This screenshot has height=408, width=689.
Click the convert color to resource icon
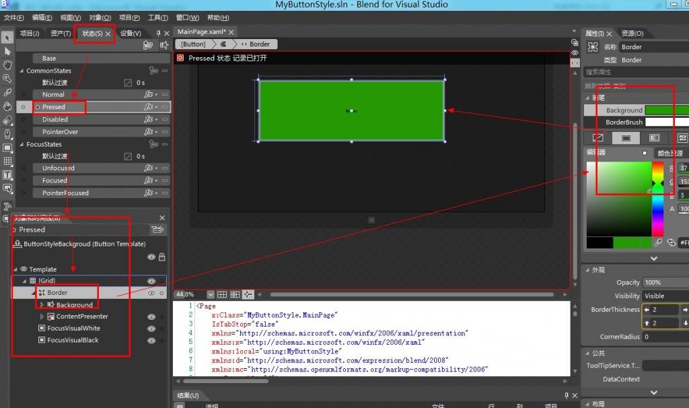(x=672, y=242)
